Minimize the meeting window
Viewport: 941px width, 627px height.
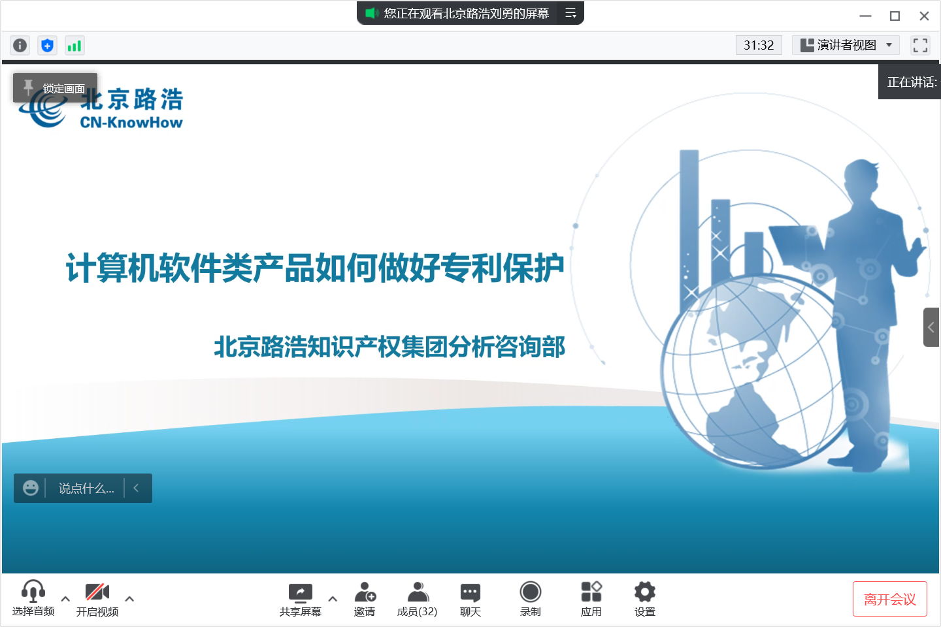(865, 16)
